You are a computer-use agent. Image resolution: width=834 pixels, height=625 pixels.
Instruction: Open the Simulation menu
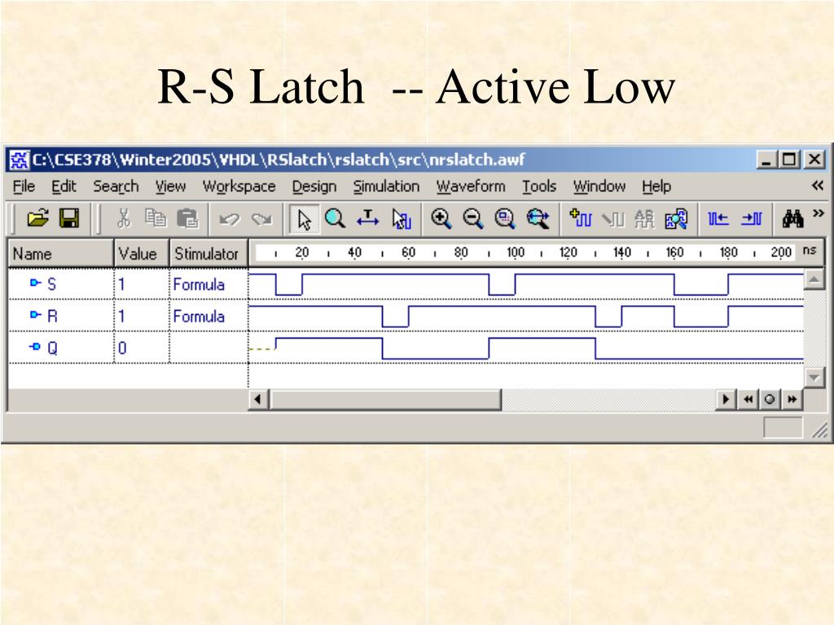click(386, 186)
